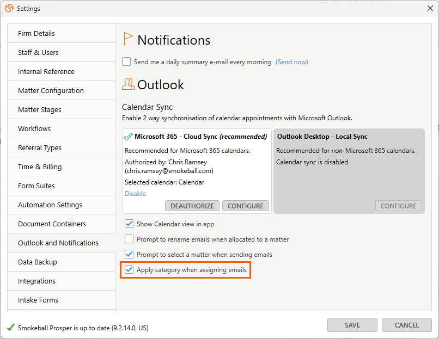The image size is (439, 339).
Task: Click the Enable 2 way synchronisation description
Action: (237, 118)
